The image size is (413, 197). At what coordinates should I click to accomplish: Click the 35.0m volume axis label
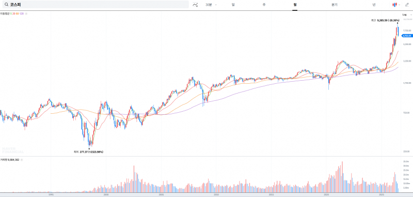pyautogui.click(x=406, y=161)
